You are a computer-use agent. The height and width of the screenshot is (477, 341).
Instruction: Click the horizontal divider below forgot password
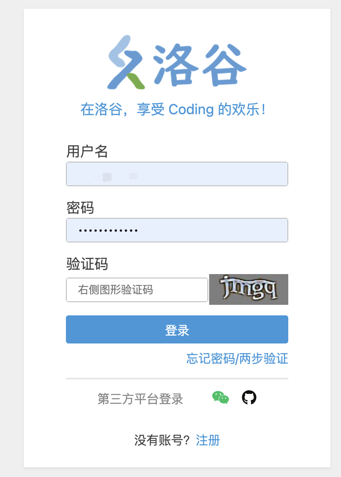pyautogui.click(x=177, y=379)
